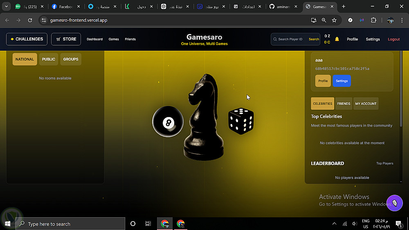Click the site information icon in address bar
This screenshot has width=409, height=230.
[44, 20]
